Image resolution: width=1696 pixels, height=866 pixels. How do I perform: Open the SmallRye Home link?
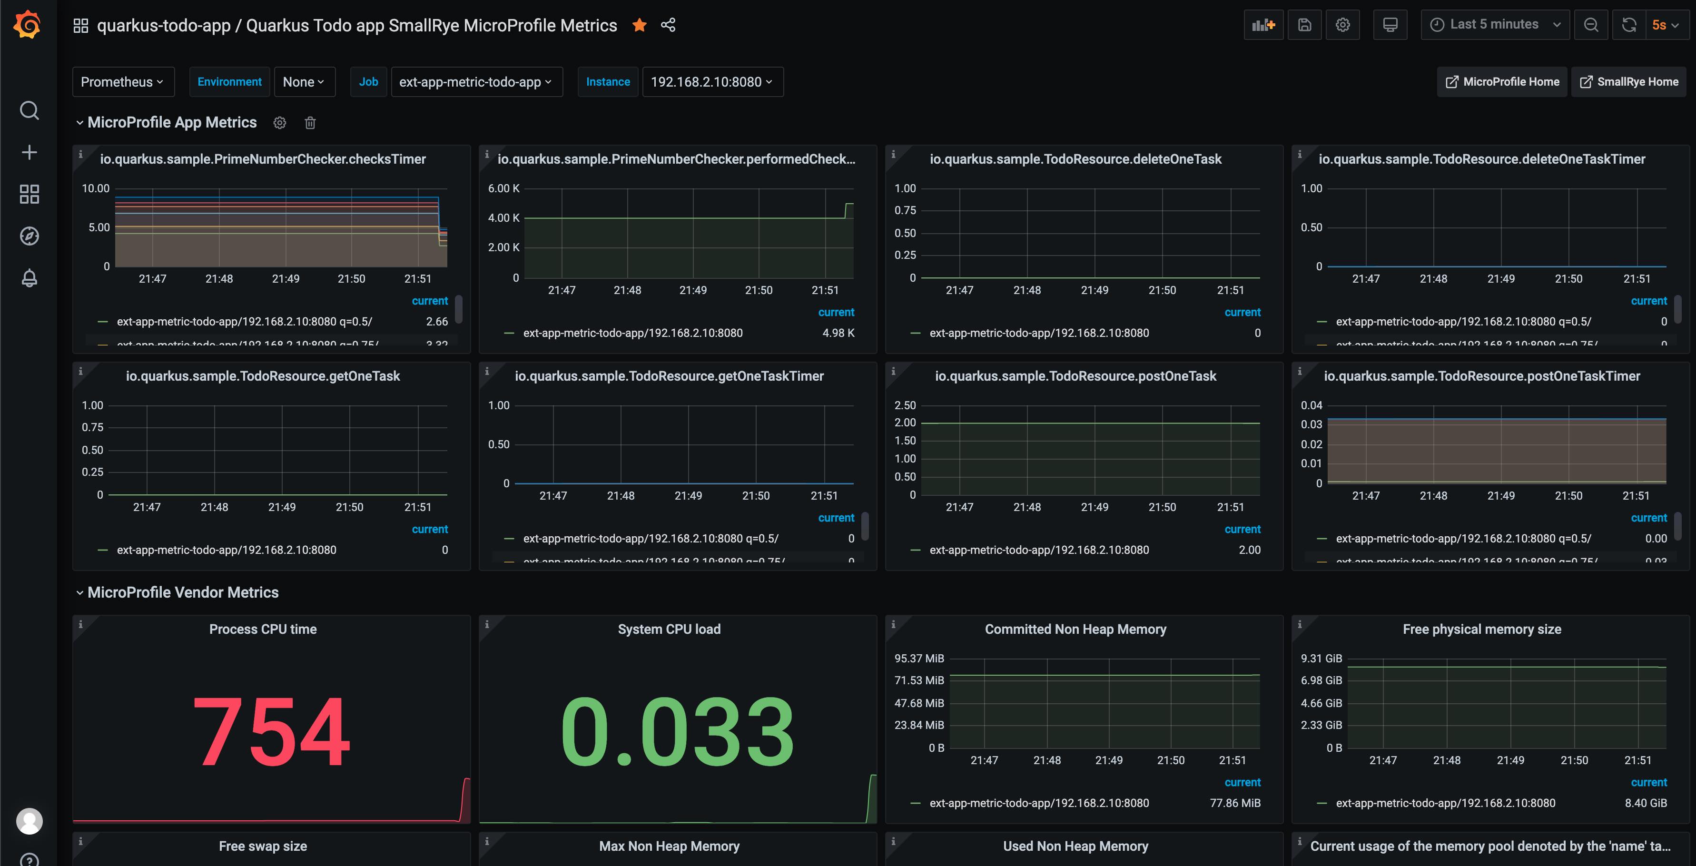pos(1628,82)
